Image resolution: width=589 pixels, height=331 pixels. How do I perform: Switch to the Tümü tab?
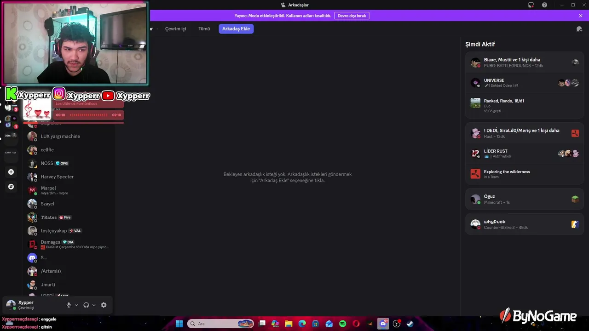coord(204,29)
